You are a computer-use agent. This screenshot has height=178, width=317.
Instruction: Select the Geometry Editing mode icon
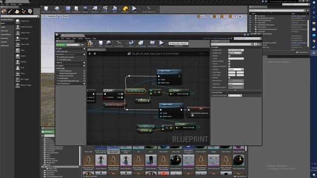[30, 11]
